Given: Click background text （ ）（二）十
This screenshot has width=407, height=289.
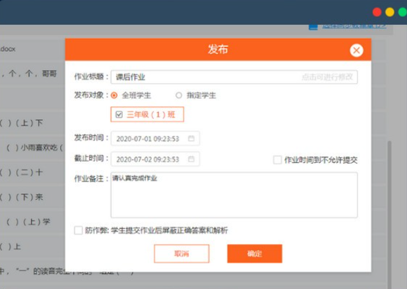Looking at the screenshot, I should point(21,172).
